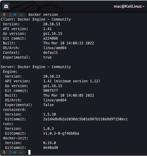Click the mac@KaliLinux window title
Screen dimensions: 147x156
(129, 6)
